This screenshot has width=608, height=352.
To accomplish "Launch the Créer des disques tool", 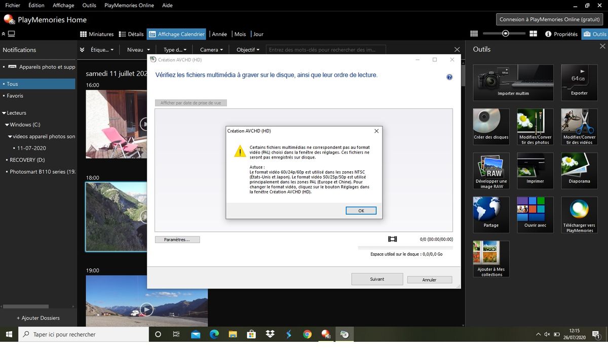I will tap(491, 126).
